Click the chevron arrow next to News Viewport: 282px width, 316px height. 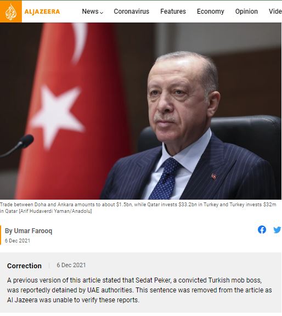(x=101, y=13)
